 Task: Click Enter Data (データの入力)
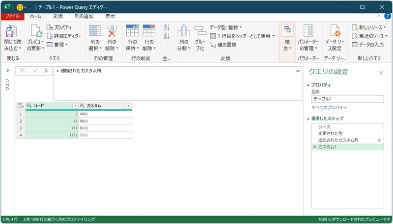[x=367, y=45]
